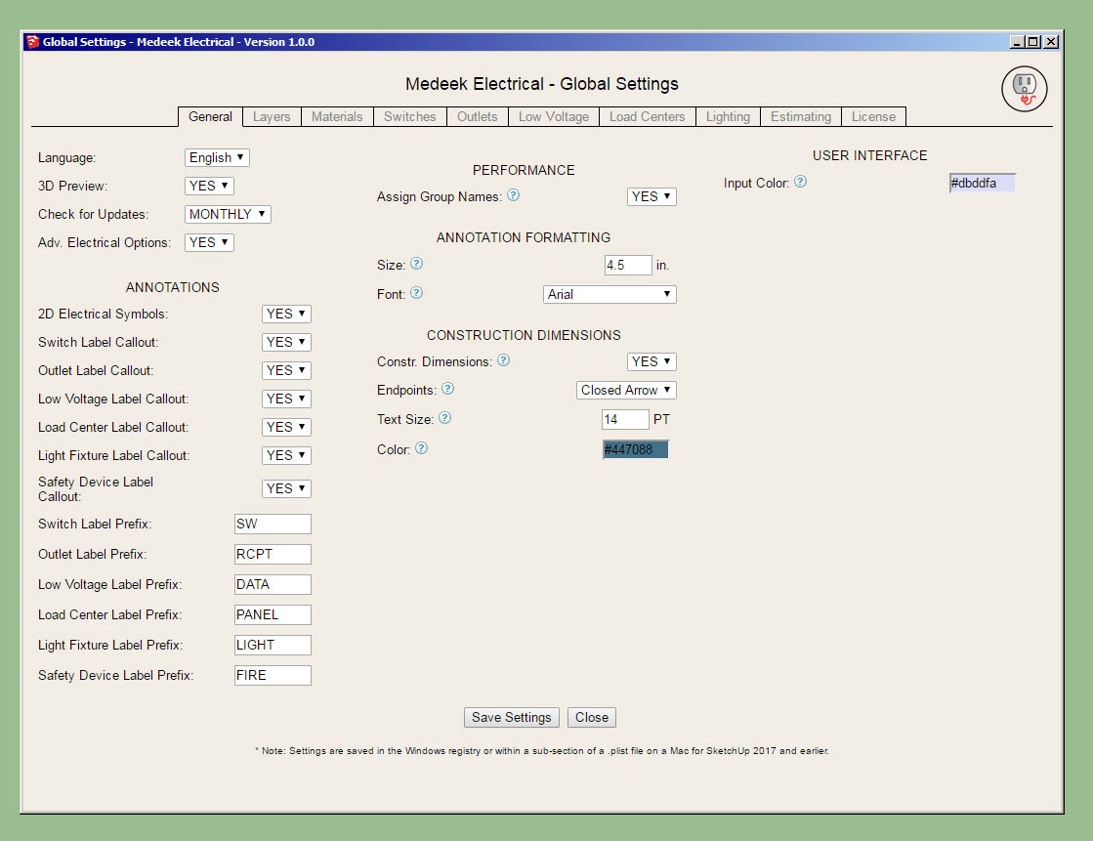Click the Switch Label Prefix field SW
The image size is (1093, 841).
273,525
